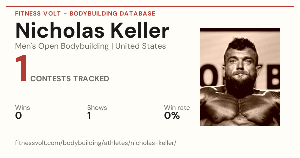300x158 pixels.
Task: Click the 'Win rate' stat label
Action: point(177,108)
